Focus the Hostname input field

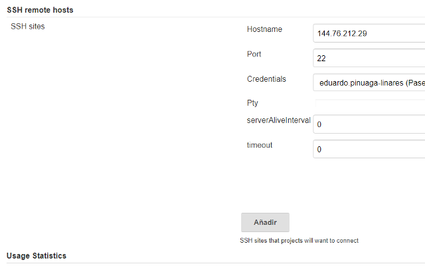(369, 33)
